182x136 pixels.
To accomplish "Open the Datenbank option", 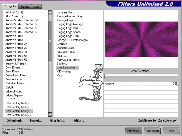I will point(14,120).
